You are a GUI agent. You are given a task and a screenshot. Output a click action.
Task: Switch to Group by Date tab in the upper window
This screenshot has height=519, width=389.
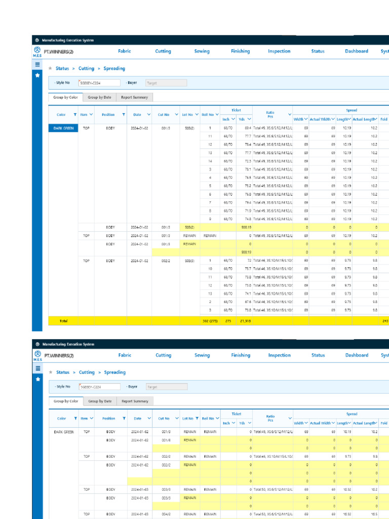point(99,97)
